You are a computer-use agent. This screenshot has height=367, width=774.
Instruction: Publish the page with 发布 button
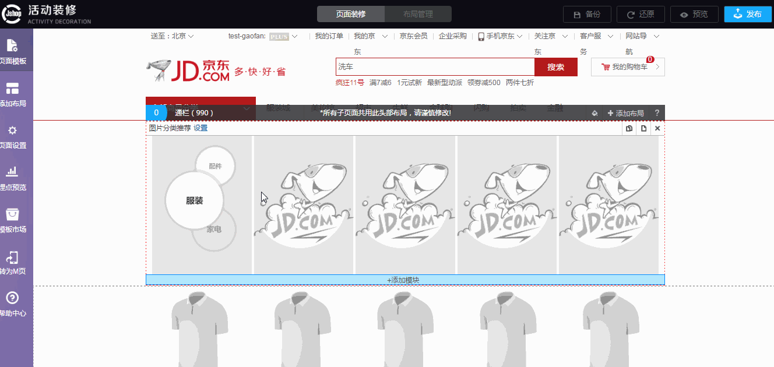point(748,14)
